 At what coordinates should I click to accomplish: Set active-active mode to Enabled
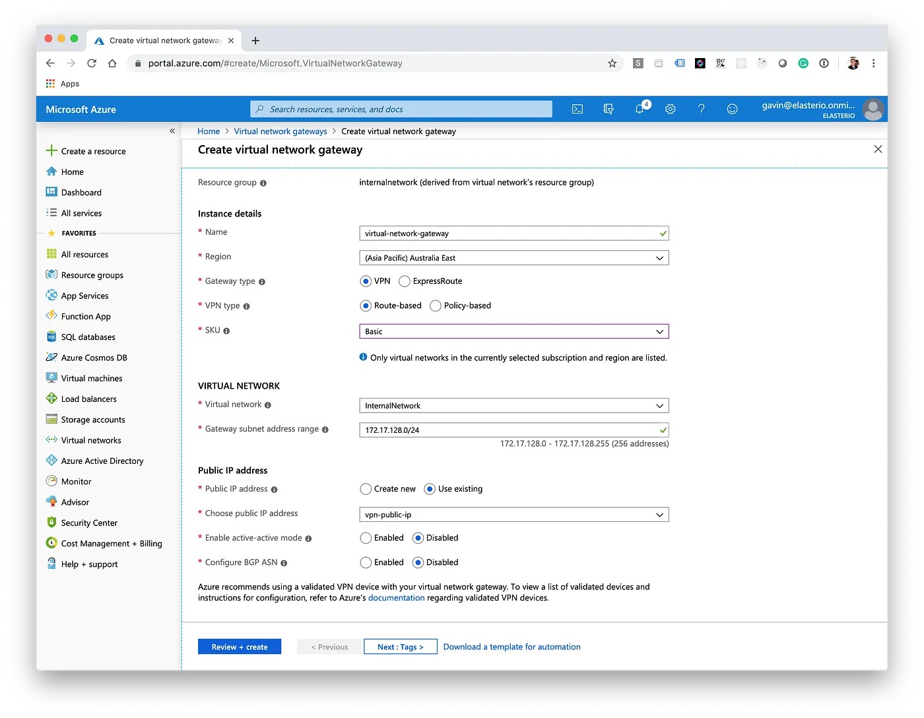click(x=366, y=538)
